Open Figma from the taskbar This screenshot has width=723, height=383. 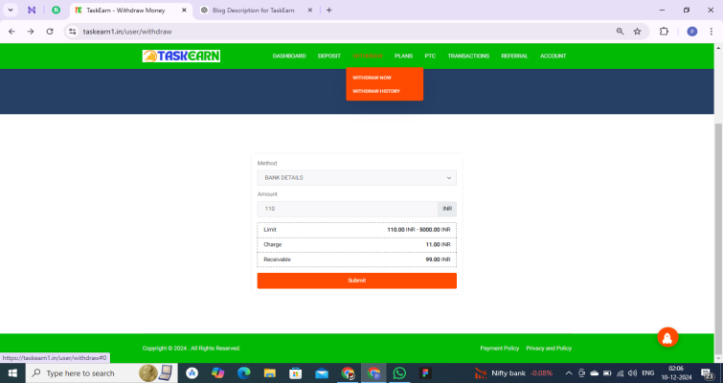425,372
